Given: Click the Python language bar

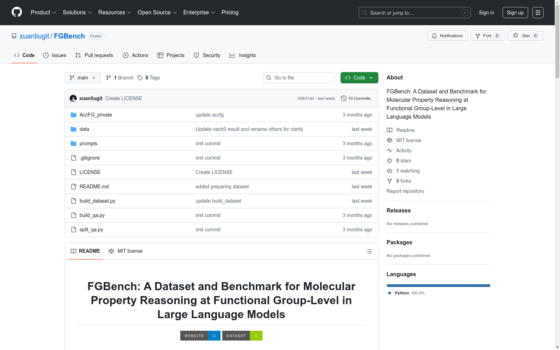Looking at the screenshot, I should click(439, 286).
